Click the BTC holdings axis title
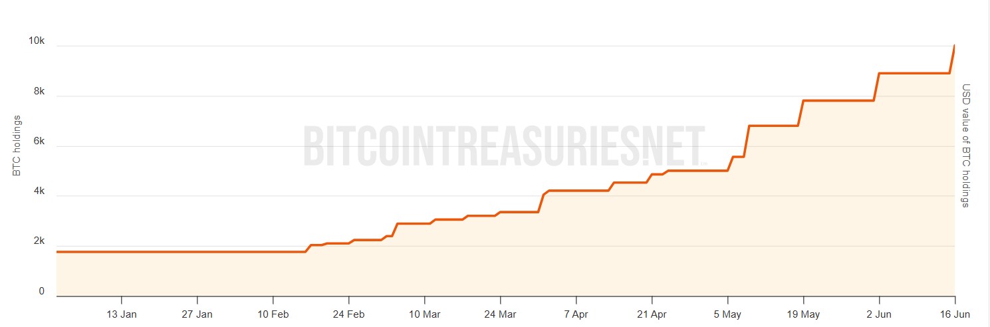Screen dimensions: 990x327 point(17,146)
